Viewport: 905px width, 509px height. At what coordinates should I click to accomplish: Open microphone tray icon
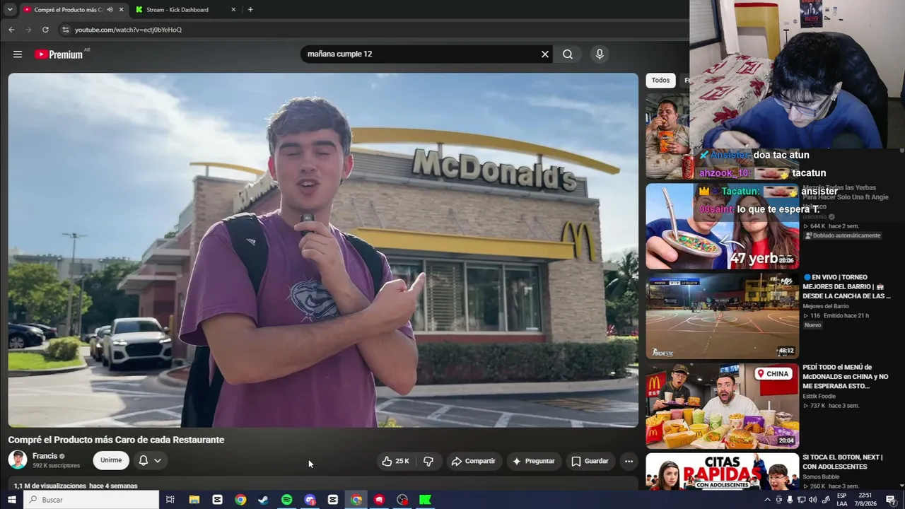click(790, 500)
